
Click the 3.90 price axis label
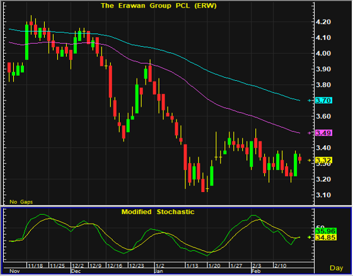323,69
